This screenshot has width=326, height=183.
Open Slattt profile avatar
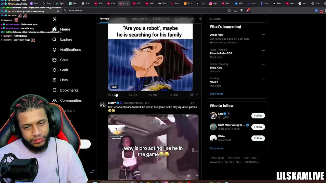tap(103, 104)
